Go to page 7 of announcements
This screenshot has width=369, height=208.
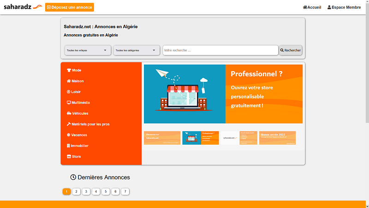click(125, 191)
